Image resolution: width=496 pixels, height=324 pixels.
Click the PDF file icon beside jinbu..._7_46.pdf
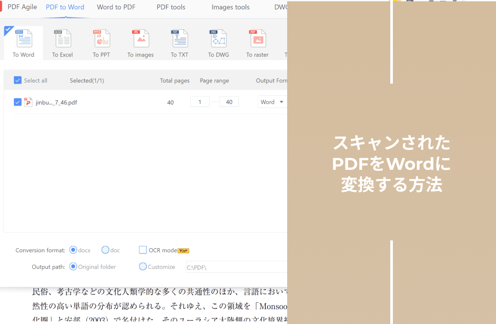click(28, 102)
